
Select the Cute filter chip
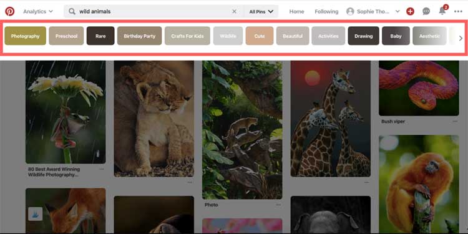(x=260, y=36)
